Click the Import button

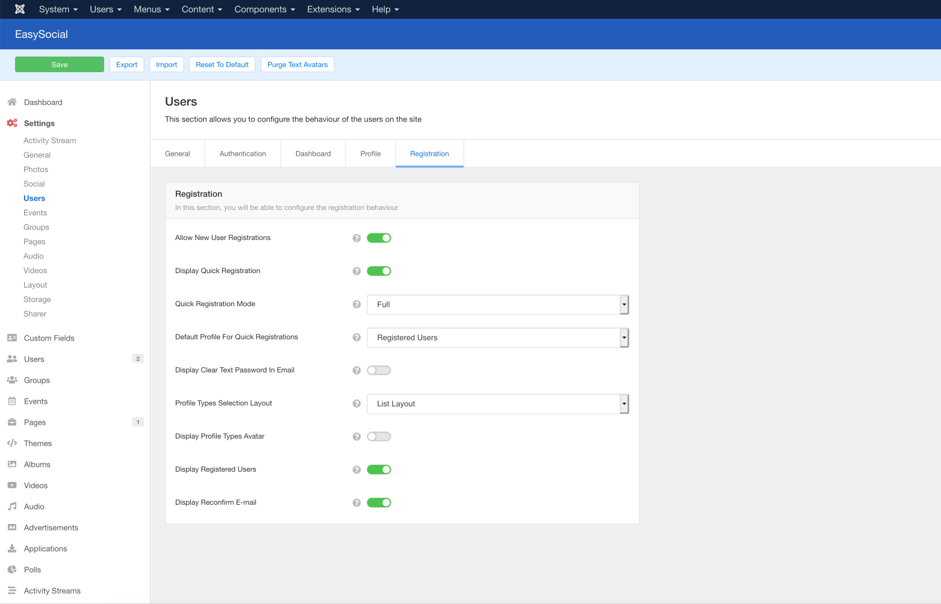tap(167, 64)
